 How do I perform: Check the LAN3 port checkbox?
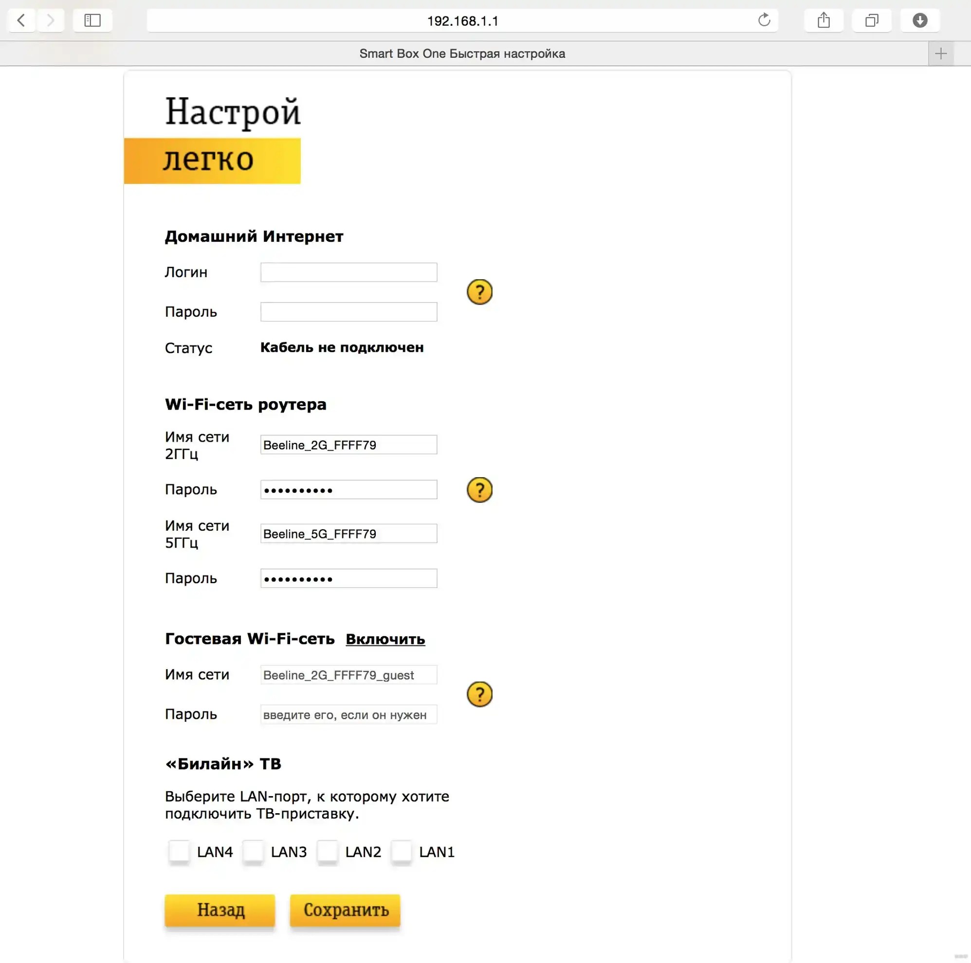253,851
